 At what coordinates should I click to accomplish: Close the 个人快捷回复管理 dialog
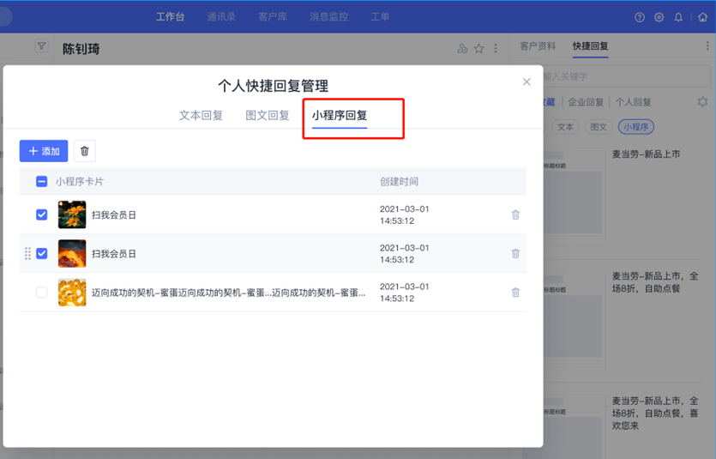pyautogui.click(x=526, y=82)
